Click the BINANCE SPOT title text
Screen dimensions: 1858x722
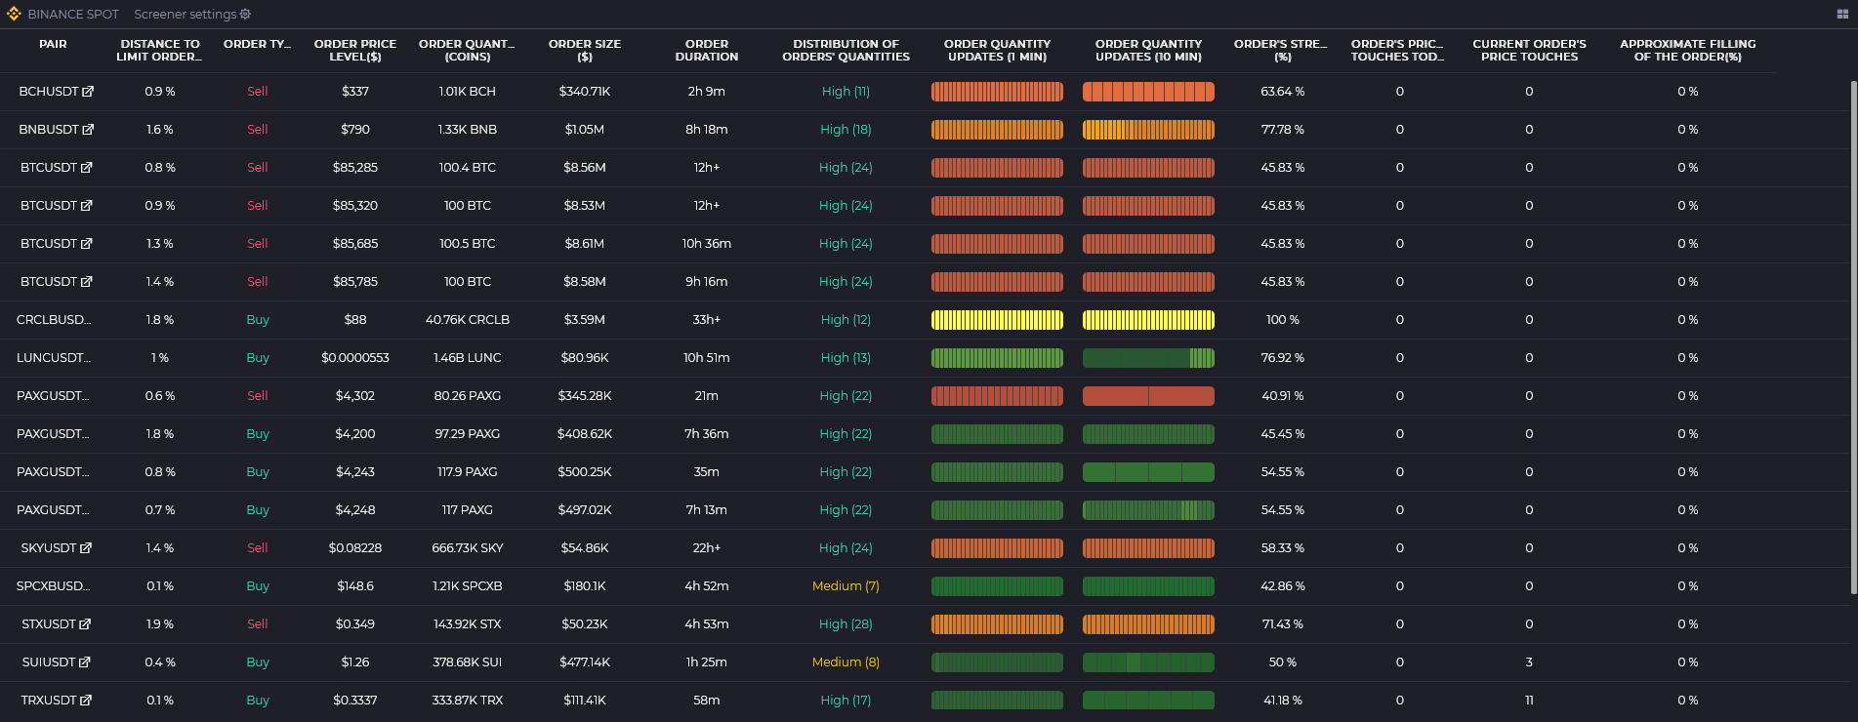click(x=73, y=14)
